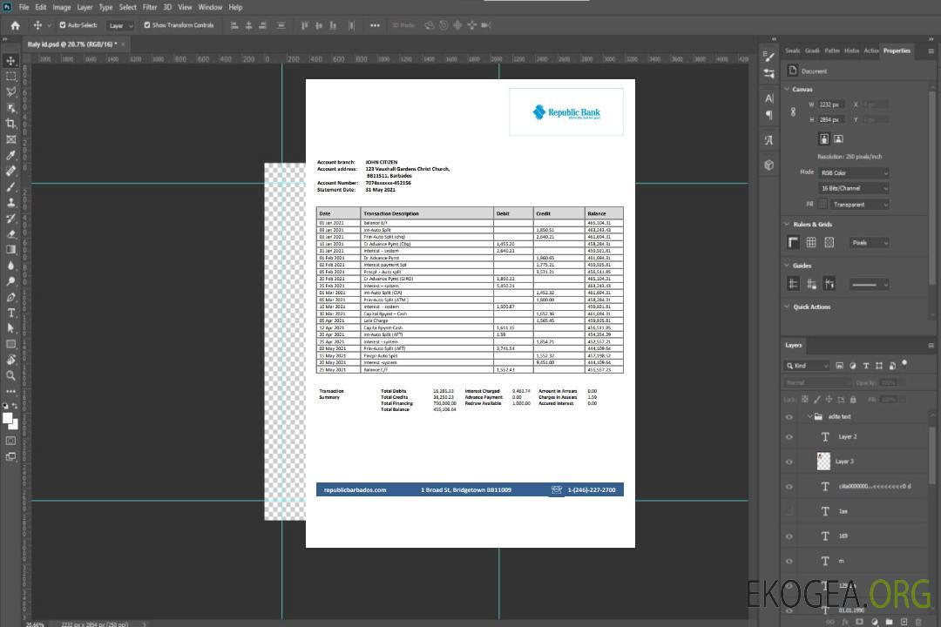Viewport: 941px width, 627px height.
Task: Open the Transparent fill dropdown
Action: [x=859, y=205]
